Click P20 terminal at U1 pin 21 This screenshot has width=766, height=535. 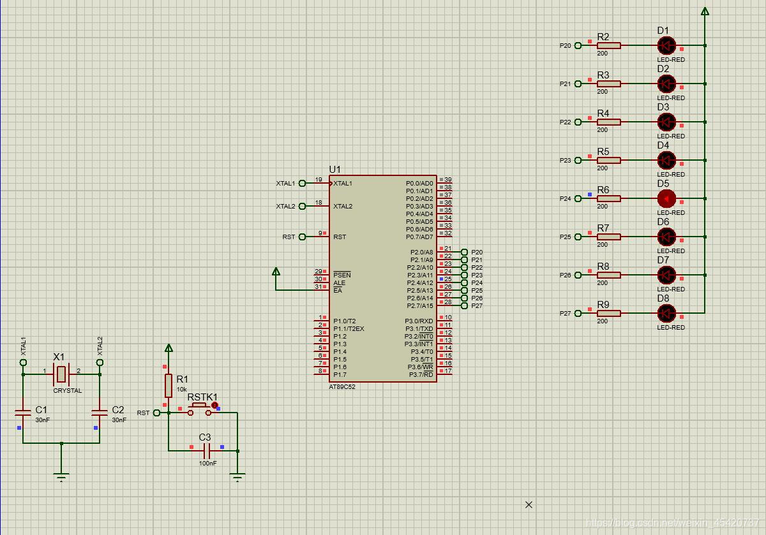pyautogui.click(x=464, y=253)
